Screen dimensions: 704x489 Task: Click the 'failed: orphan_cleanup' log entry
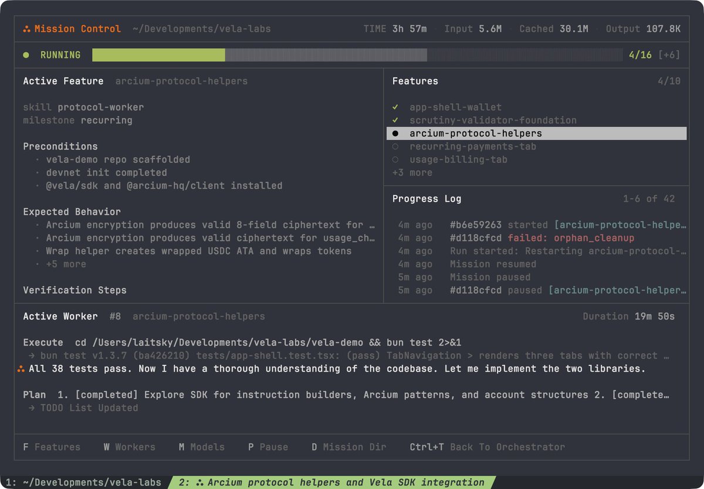tap(516, 238)
